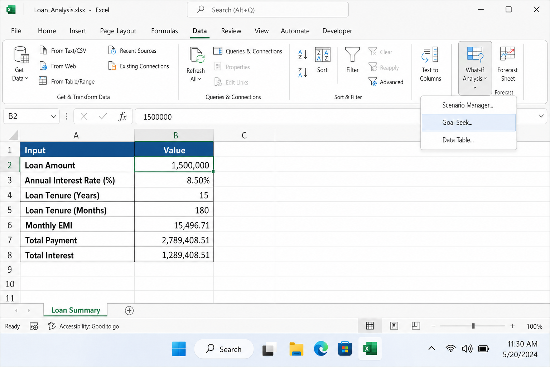
Task: Click the 100% zoom level
Action: point(534,326)
